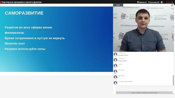175x98 pixels.
Task: Click the line 'Время потраченное в пустую не вернуть'
Action: click(x=35, y=38)
